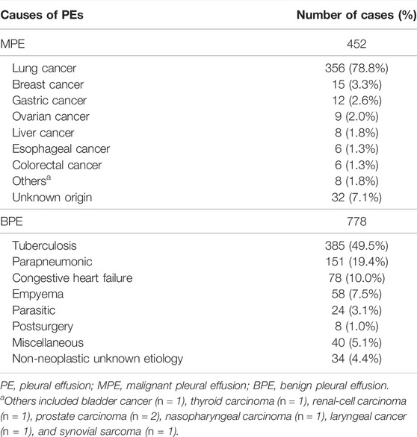Select the MPE row label
Viewport: 417px width, 437px height.
[13, 44]
